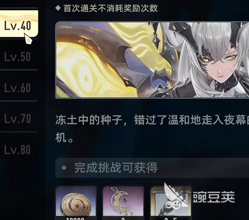Click the boss description text starting 冻土中的种子
Image resolution: width=249 pixels, height=220 pixels.
pyautogui.click(x=152, y=129)
